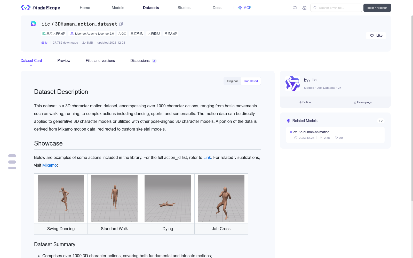Click the 'Dataset Description' heading
The image size is (413, 258).
pyautogui.click(x=61, y=92)
